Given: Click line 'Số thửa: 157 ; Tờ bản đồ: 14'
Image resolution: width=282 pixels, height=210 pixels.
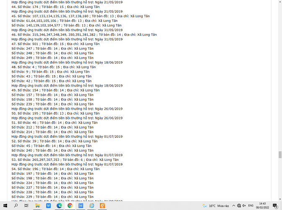Looking at the screenshot, I should pos(52,95).
